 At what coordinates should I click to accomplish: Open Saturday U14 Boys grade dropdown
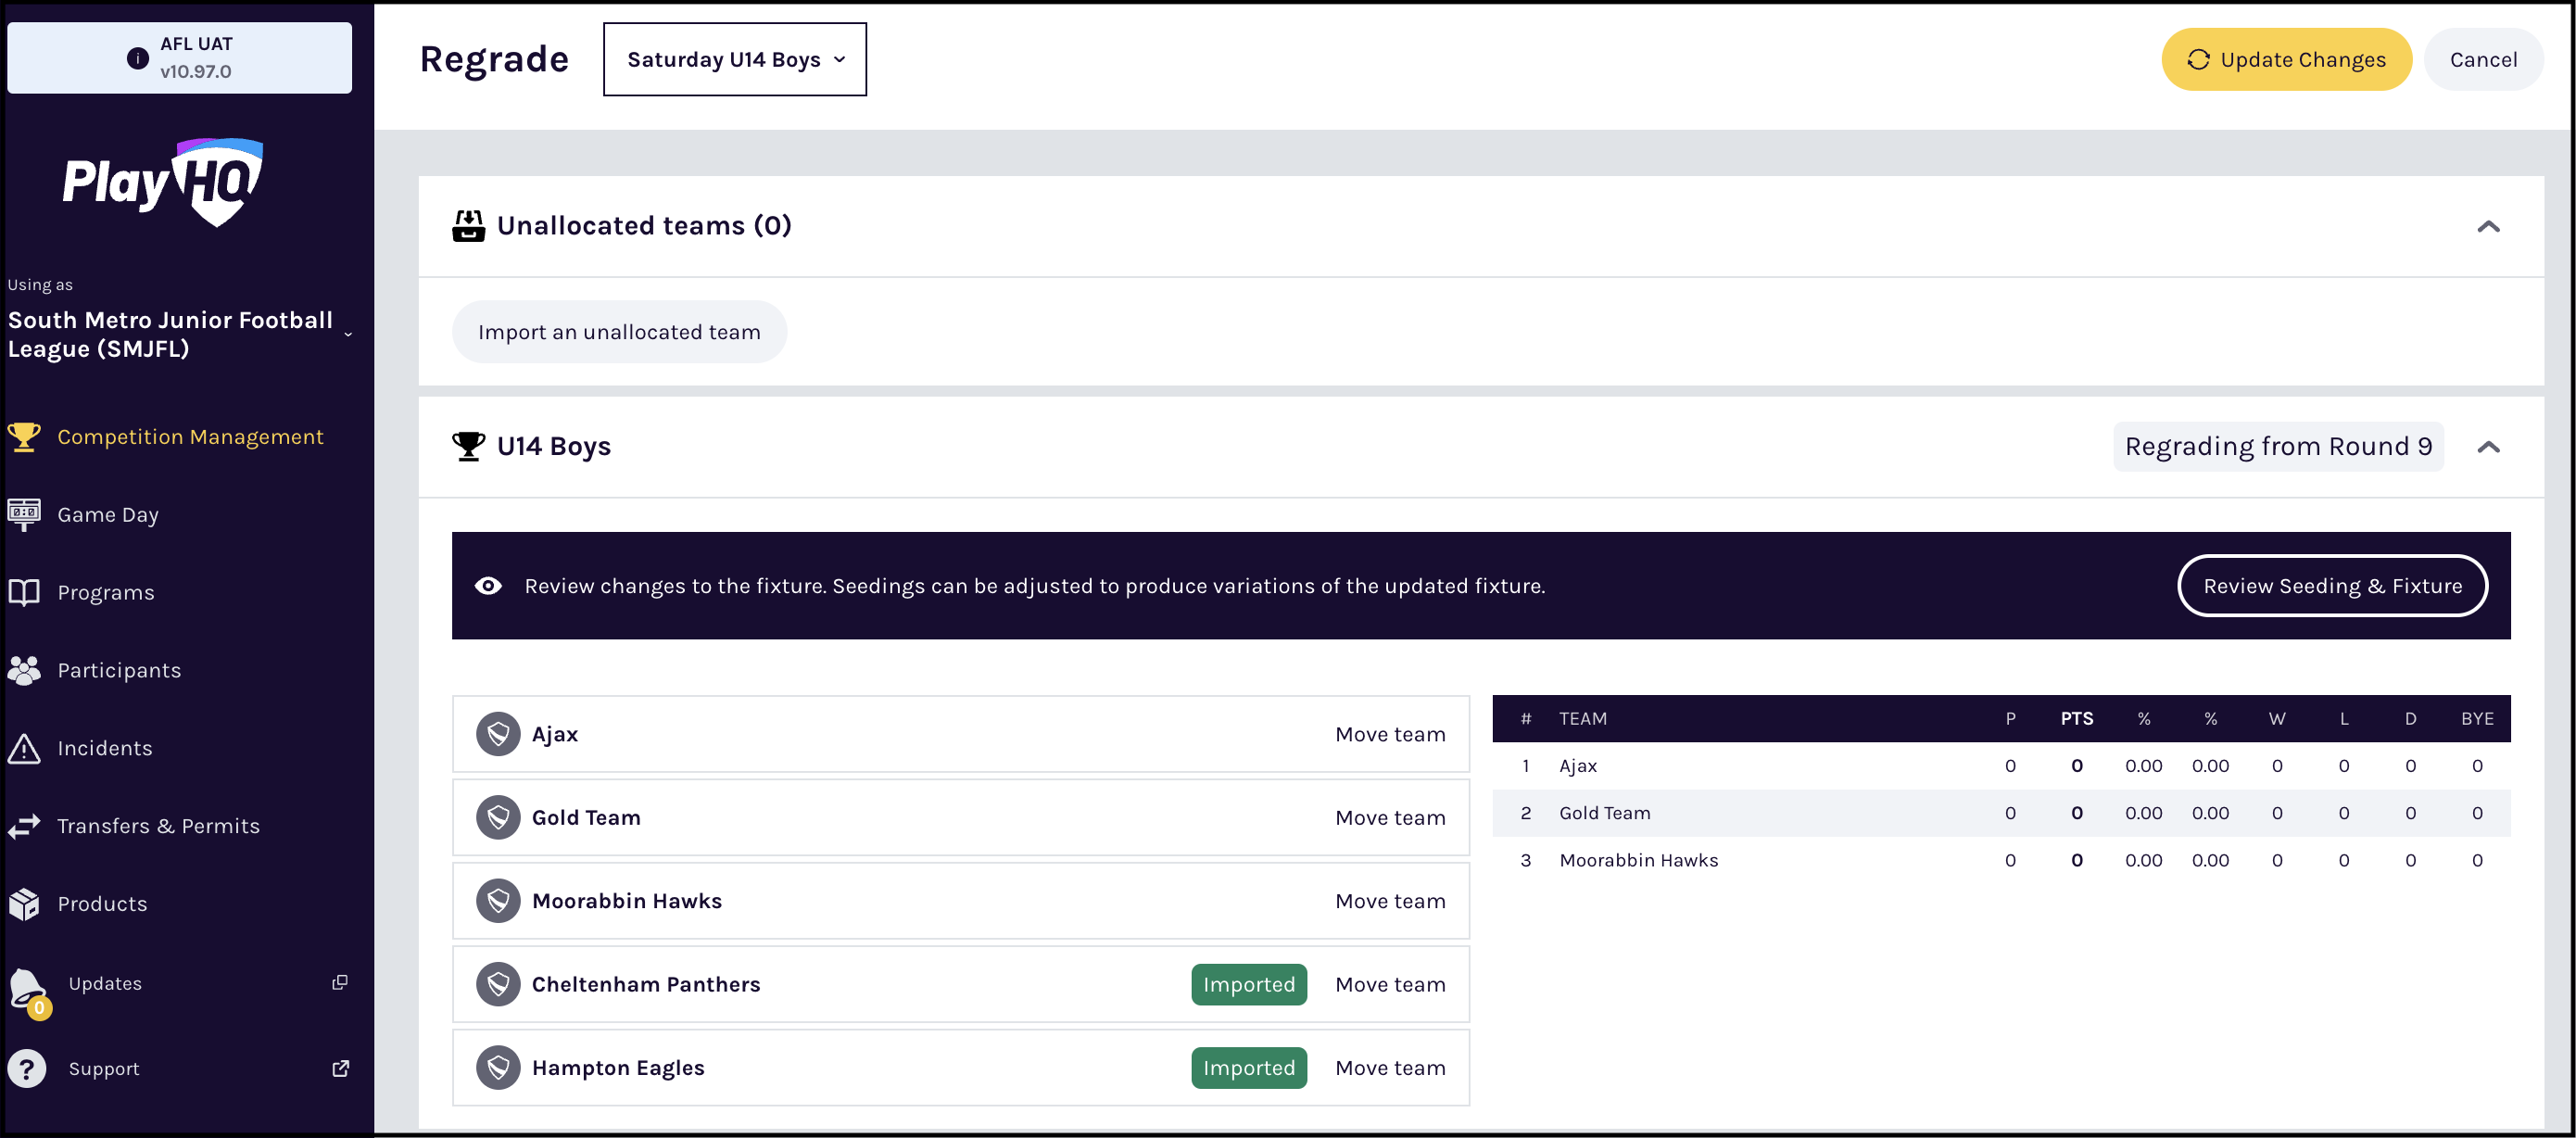tap(735, 60)
